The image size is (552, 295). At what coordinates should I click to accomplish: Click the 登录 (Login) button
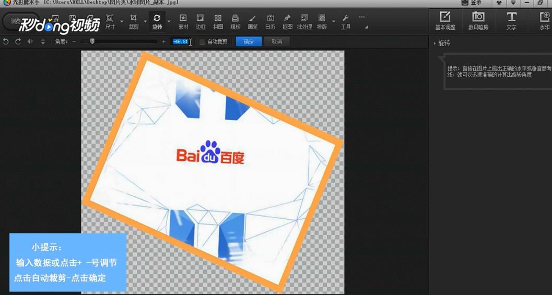(x=472, y=3)
